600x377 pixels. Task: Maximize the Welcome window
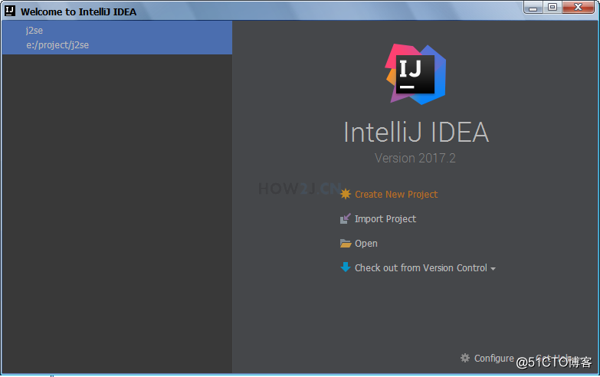tap(552, 7)
